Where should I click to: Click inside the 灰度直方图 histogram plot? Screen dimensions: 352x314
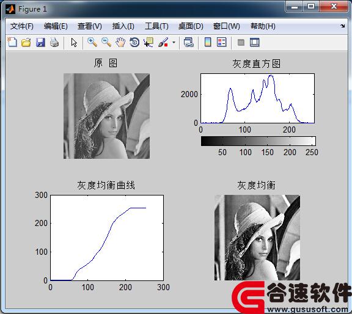coord(257,98)
